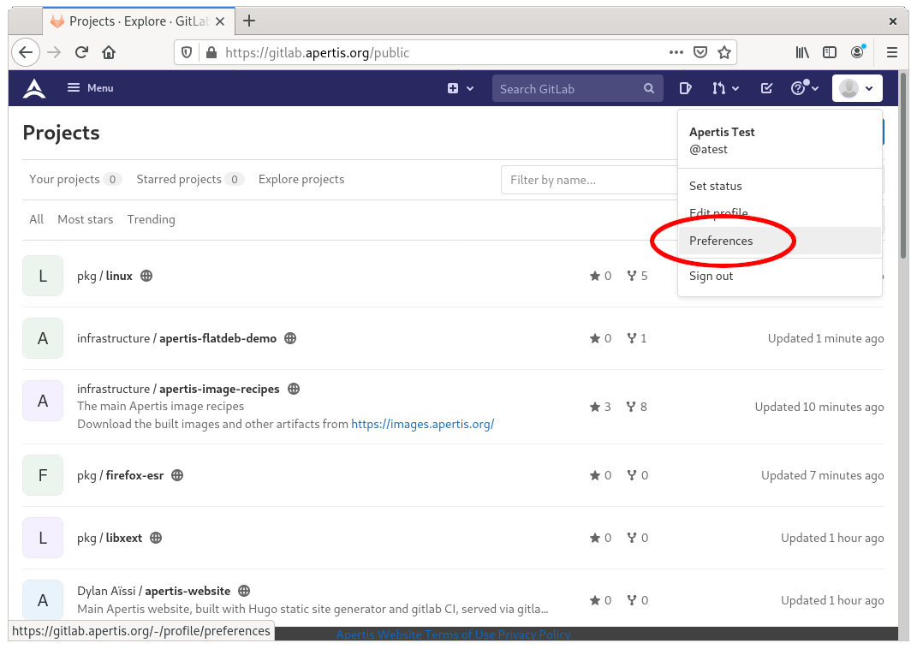Switch to Your projects tab

74,180
